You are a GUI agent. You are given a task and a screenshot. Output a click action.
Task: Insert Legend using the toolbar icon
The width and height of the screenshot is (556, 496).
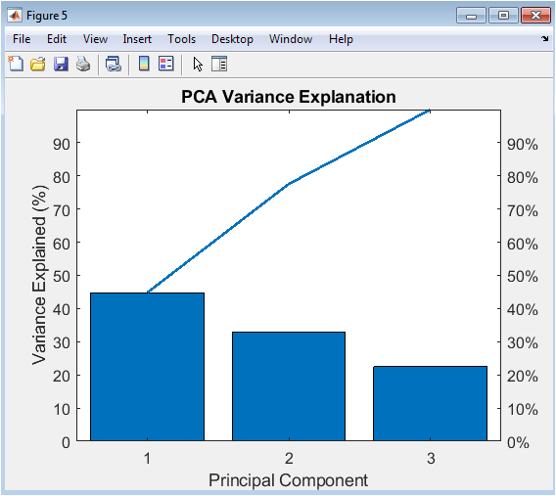point(166,65)
